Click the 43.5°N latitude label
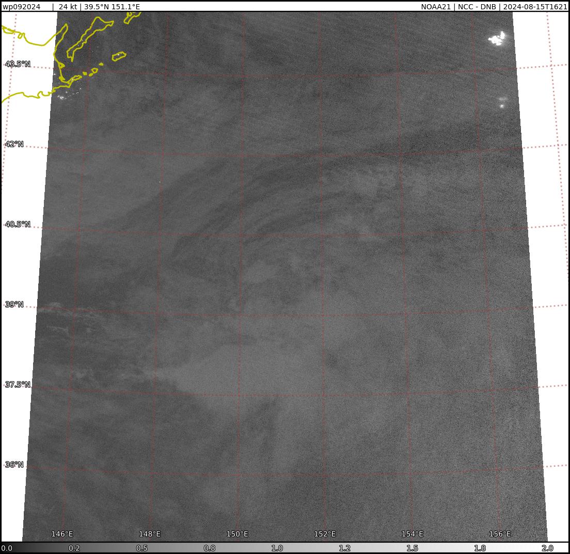Image resolution: width=570 pixels, height=554 pixels. pos(18,64)
